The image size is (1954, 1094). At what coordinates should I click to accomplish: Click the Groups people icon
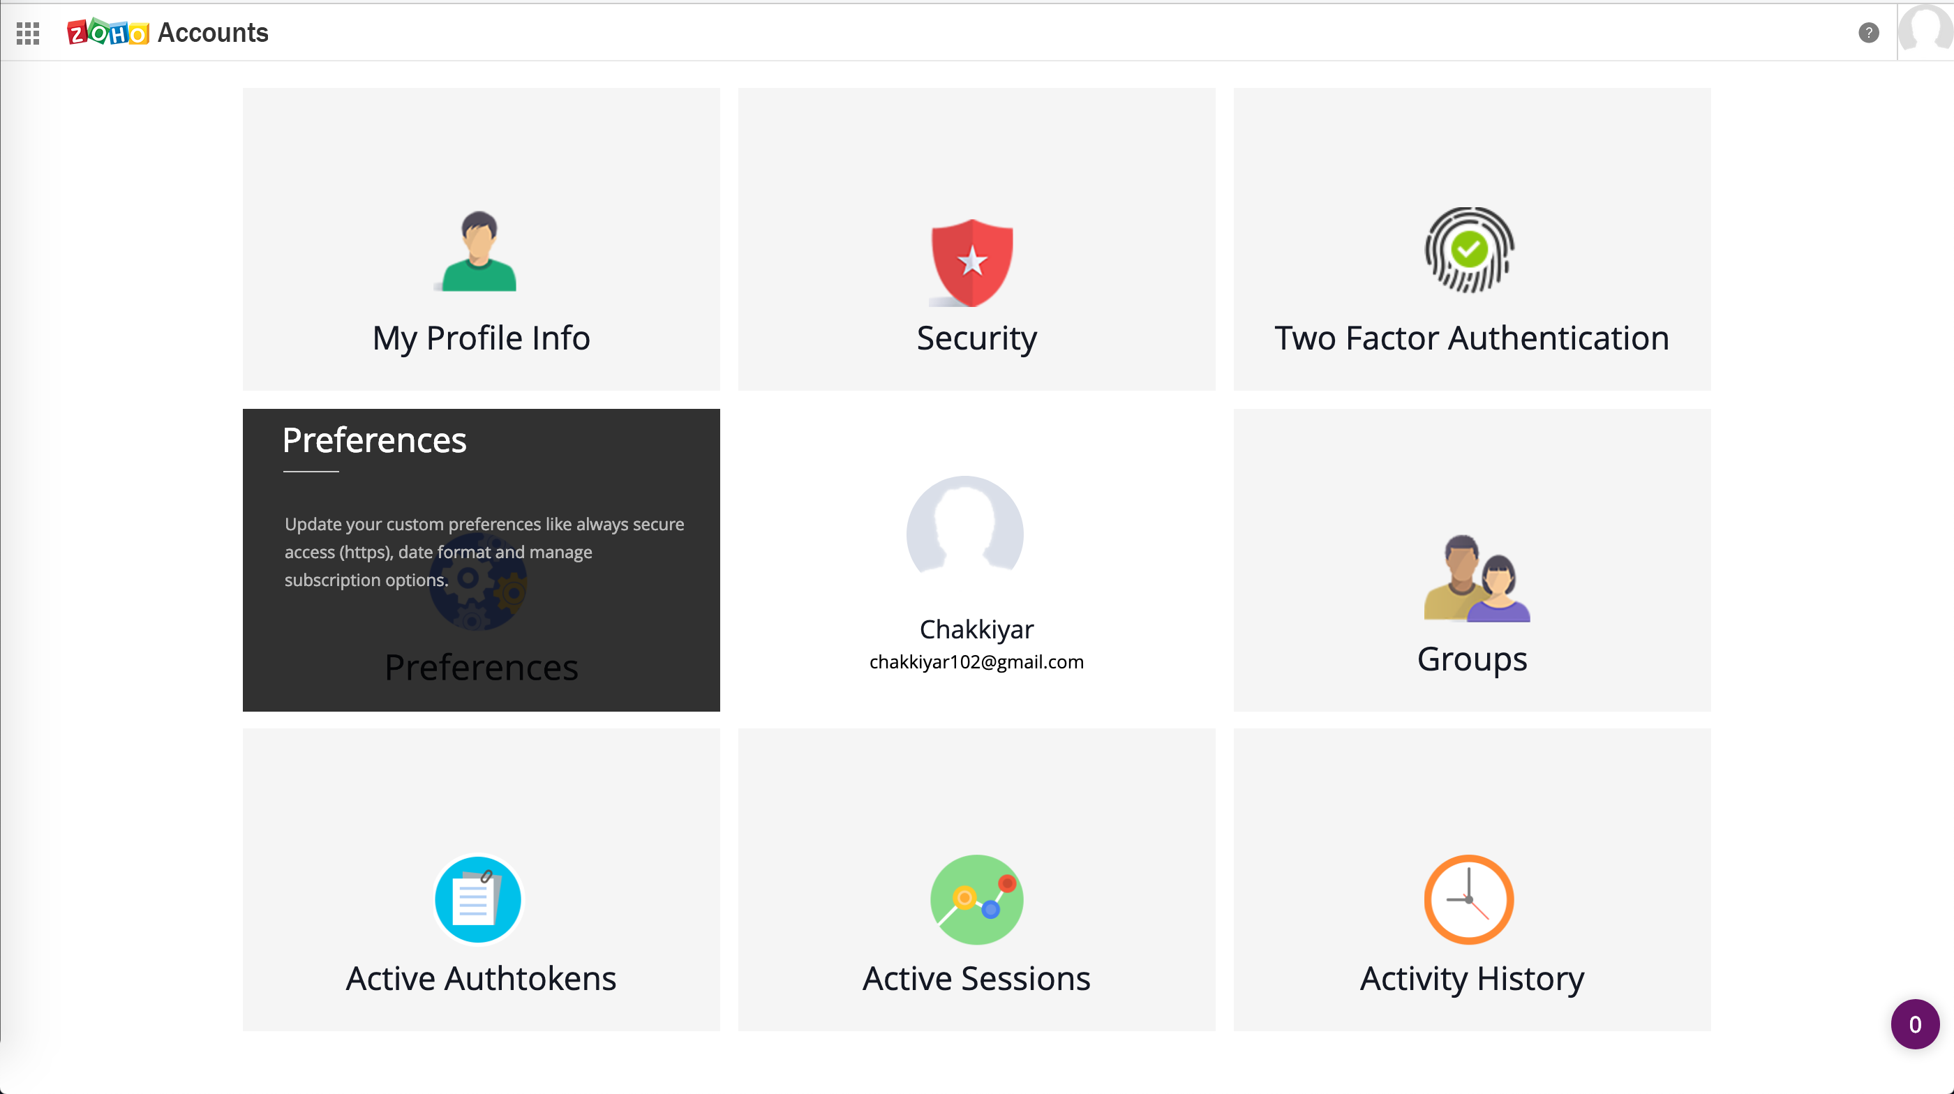pos(1475,578)
